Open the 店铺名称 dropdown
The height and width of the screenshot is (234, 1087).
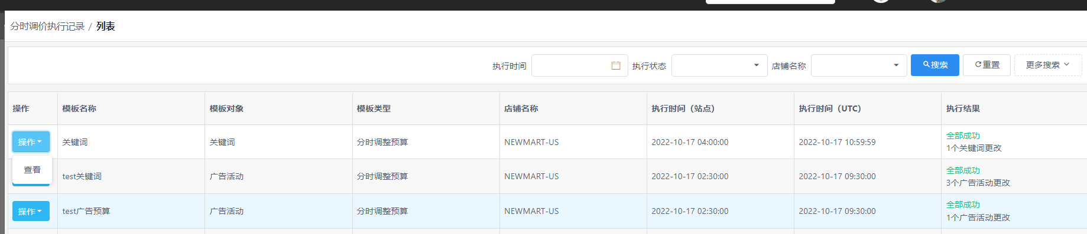point(859,65)
